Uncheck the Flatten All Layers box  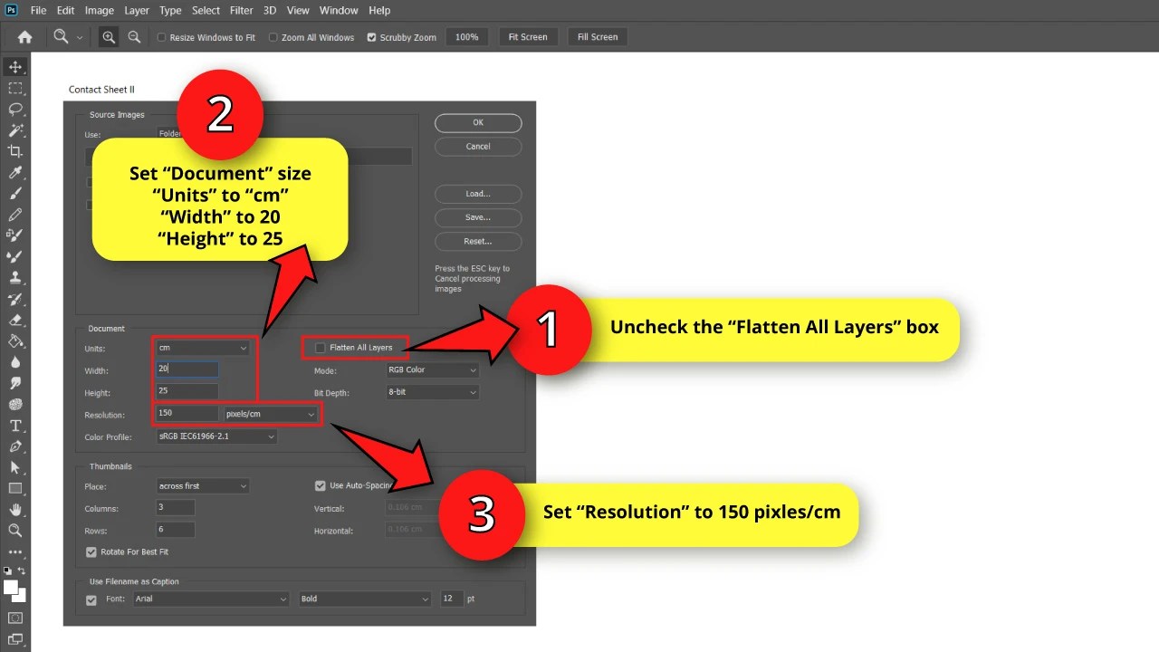320,347
